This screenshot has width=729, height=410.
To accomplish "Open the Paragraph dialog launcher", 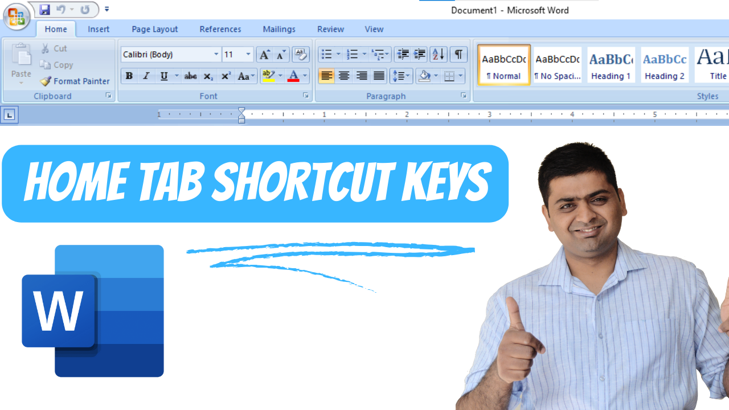I will [x=464, y=96].
